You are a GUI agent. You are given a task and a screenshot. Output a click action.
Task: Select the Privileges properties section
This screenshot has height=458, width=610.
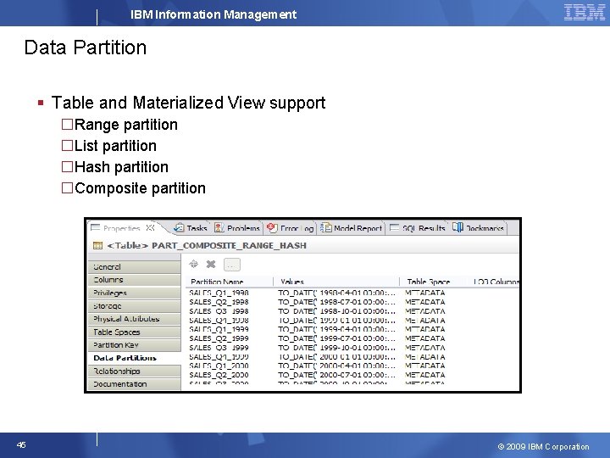coord(135,293)
